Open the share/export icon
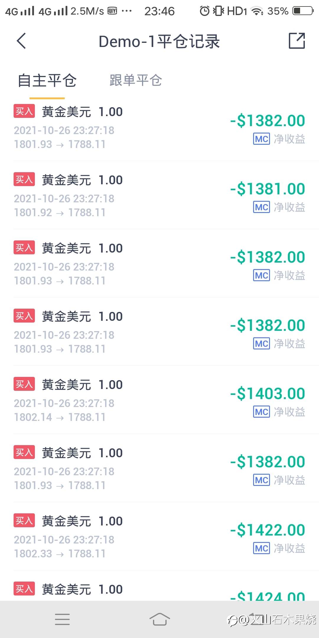This screenshot has height=638, width=319. 297,41
